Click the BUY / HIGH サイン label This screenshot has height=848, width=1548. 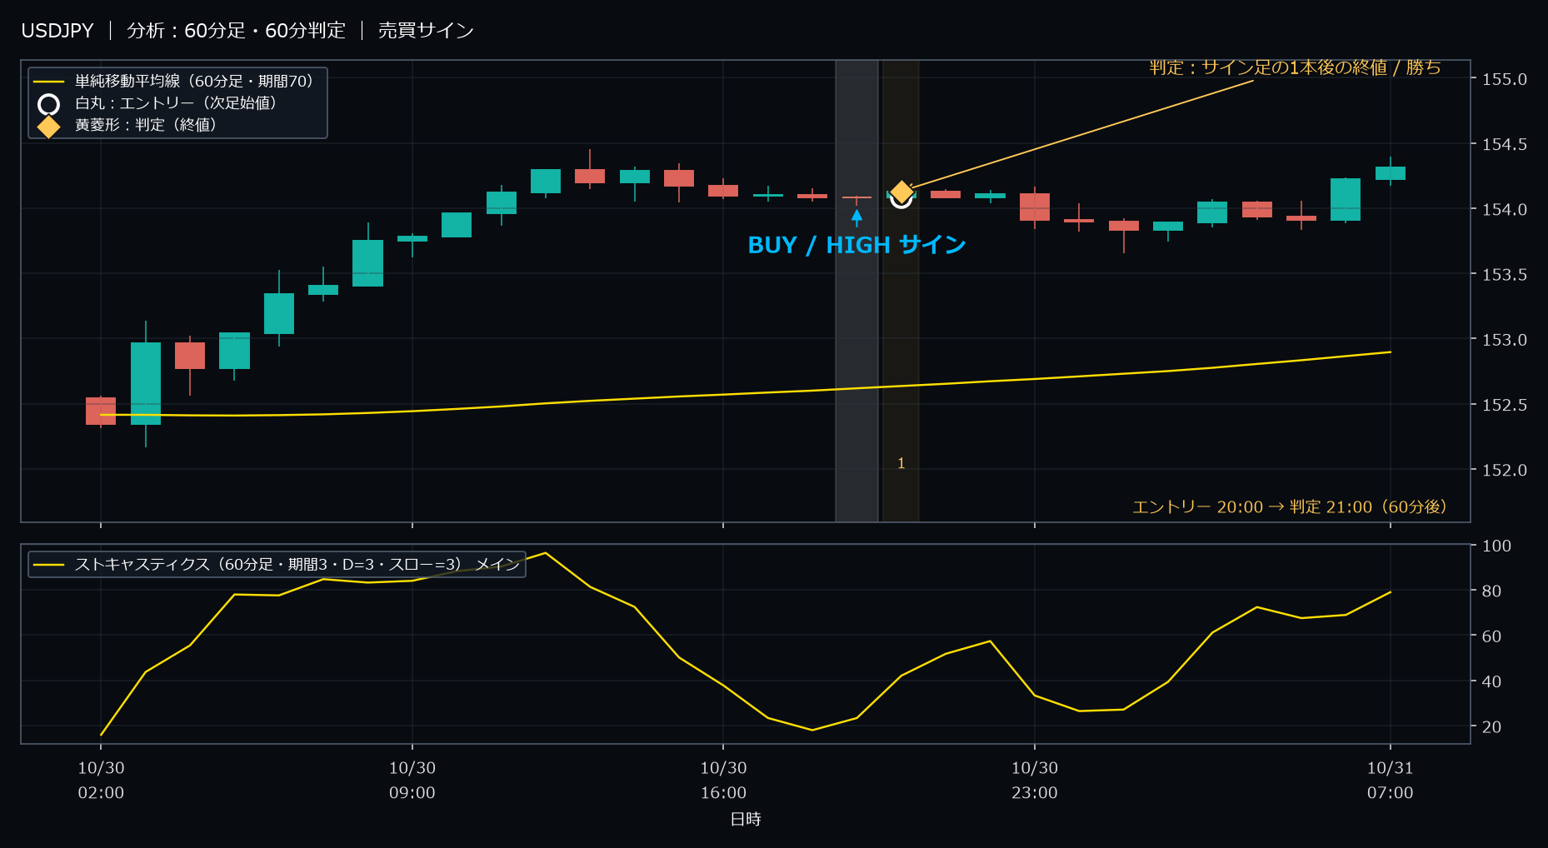click(x=856, y=245)
